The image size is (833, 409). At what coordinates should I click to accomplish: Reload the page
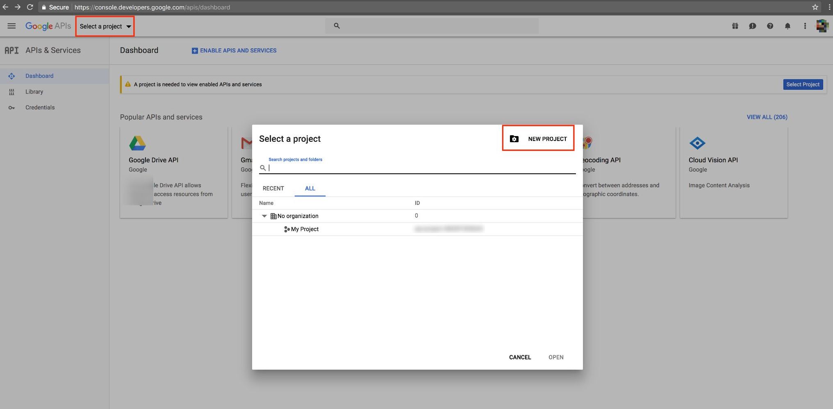pos(30,7)
